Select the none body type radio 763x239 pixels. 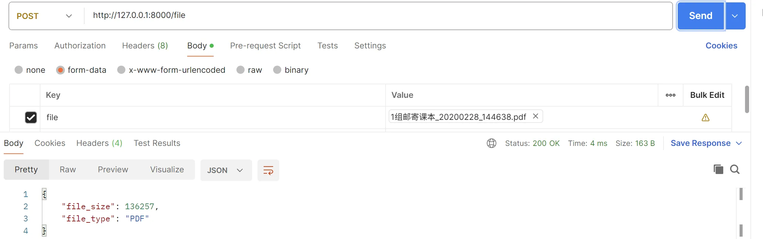19,70
